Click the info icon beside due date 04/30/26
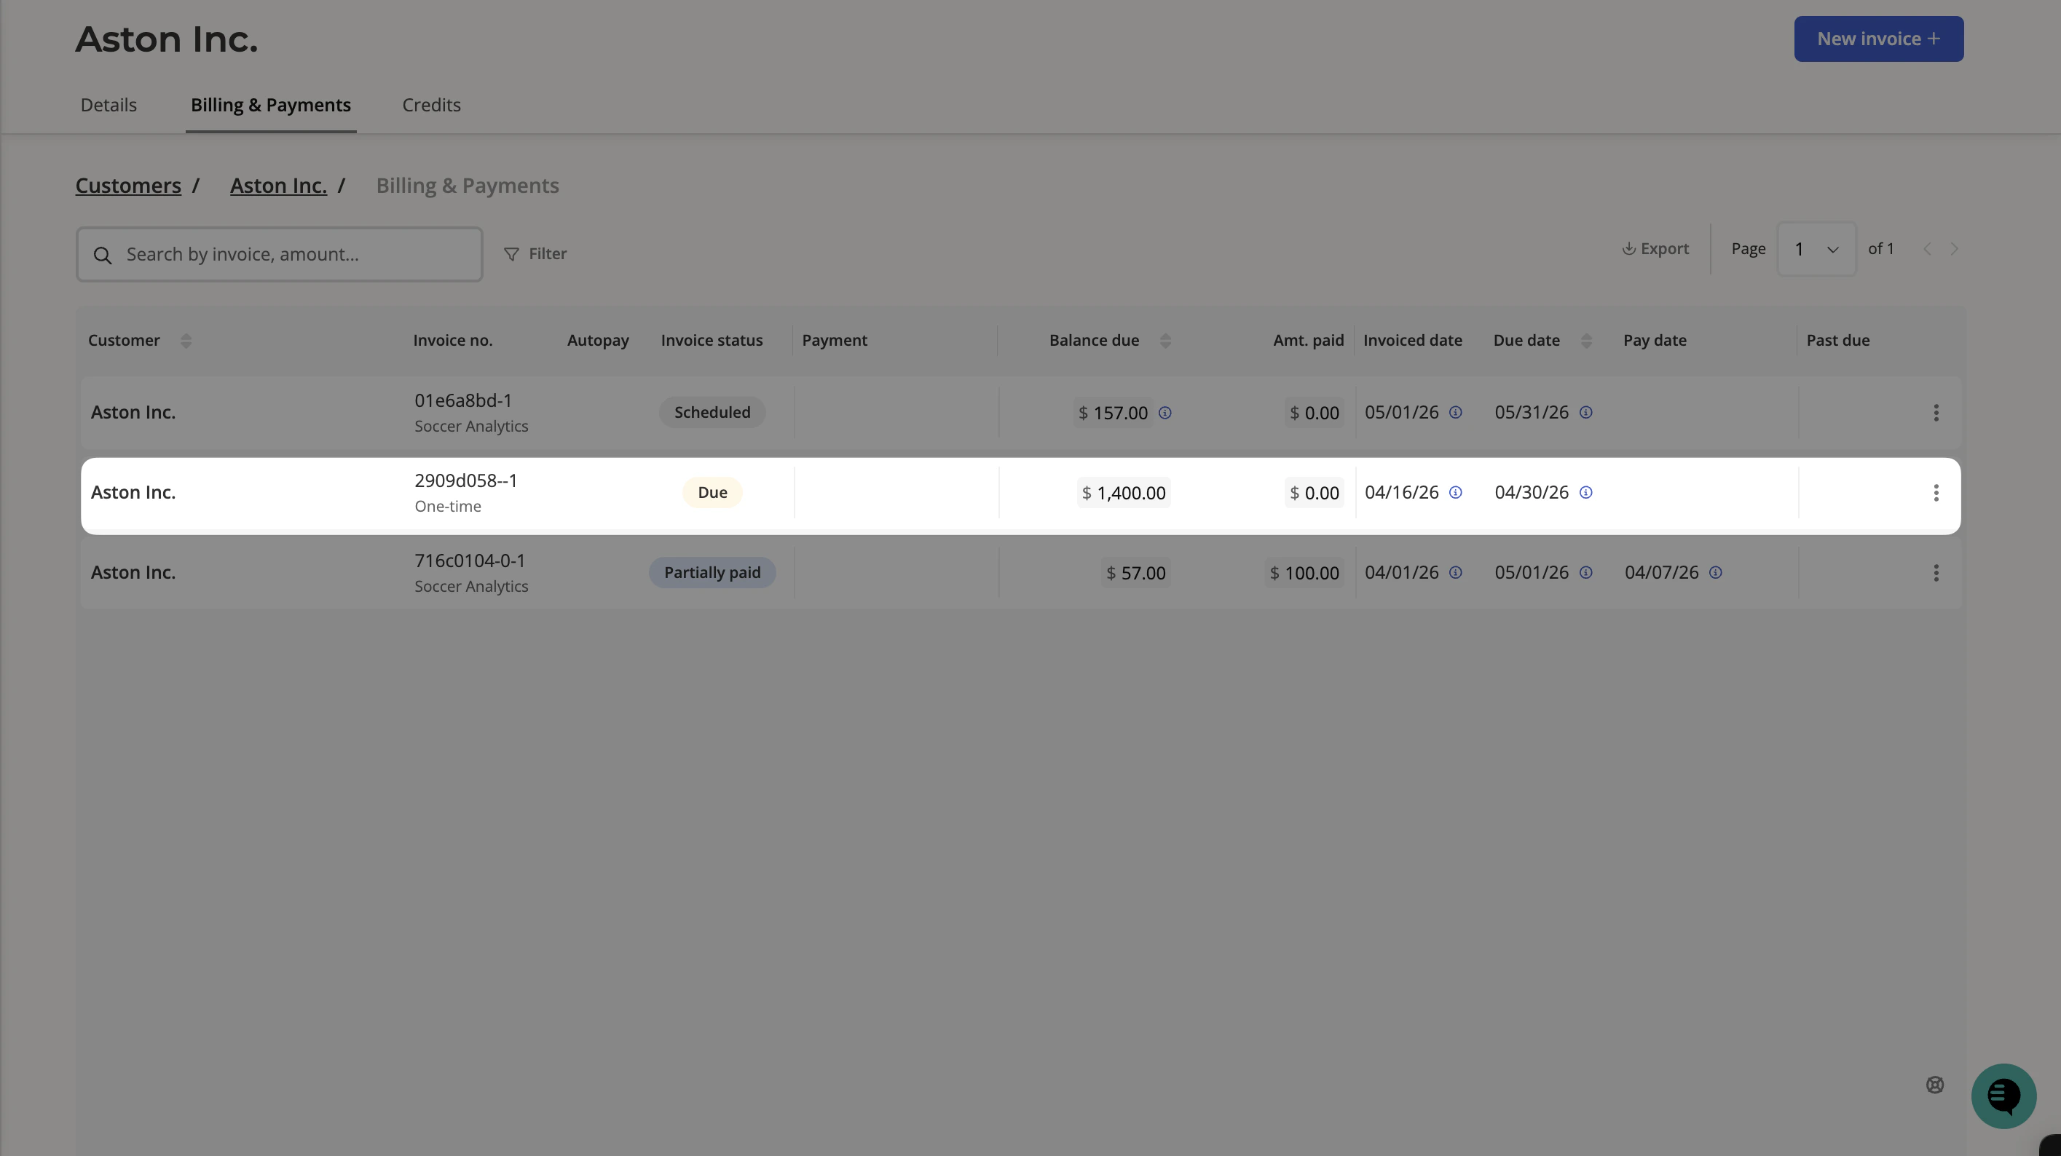This screenshot has height=1156, width=2061. (x=1585, y=493)
